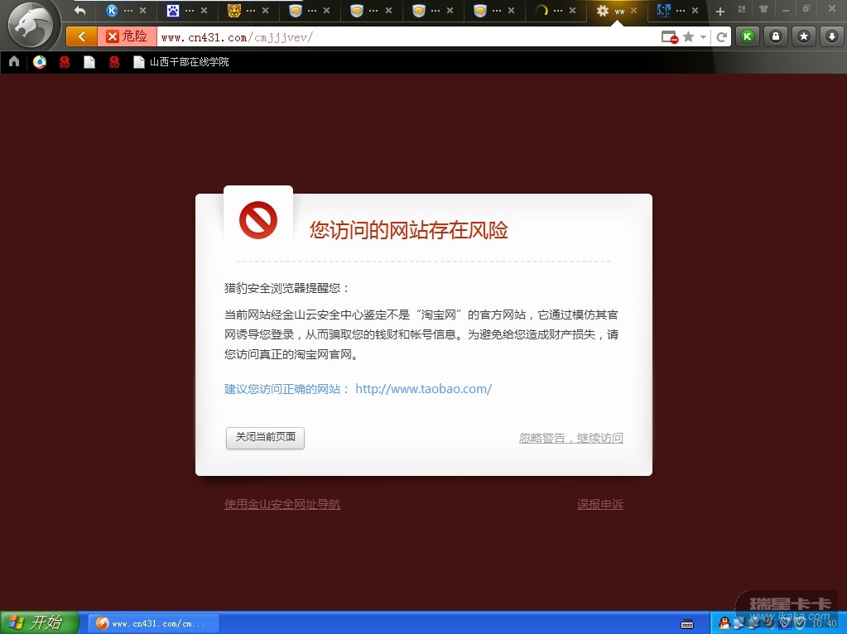Open the Windows 开始 start menu
847x634 pixels.
[x=39, y=622]
